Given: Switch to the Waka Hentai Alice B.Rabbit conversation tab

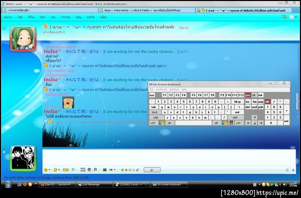Looking at the screenshot, I should click(146, 11).
